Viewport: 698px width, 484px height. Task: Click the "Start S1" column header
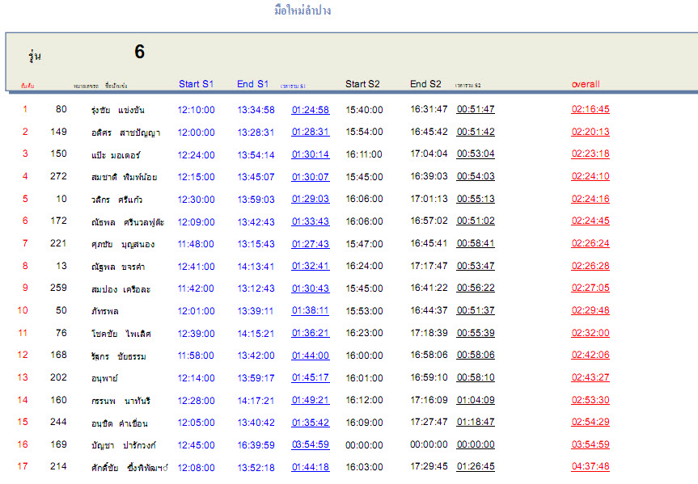click(196, 84)
